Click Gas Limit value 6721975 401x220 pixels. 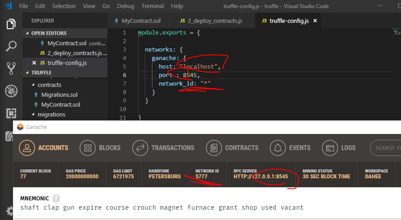click(123, 177)
